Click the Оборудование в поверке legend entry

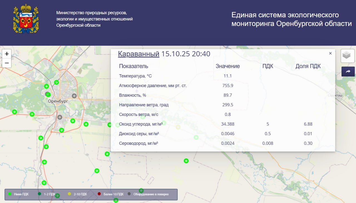148,194
